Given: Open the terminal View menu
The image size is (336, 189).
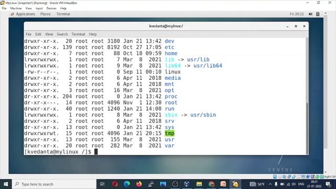Looking at the screenshot, I should coord(49,34).
